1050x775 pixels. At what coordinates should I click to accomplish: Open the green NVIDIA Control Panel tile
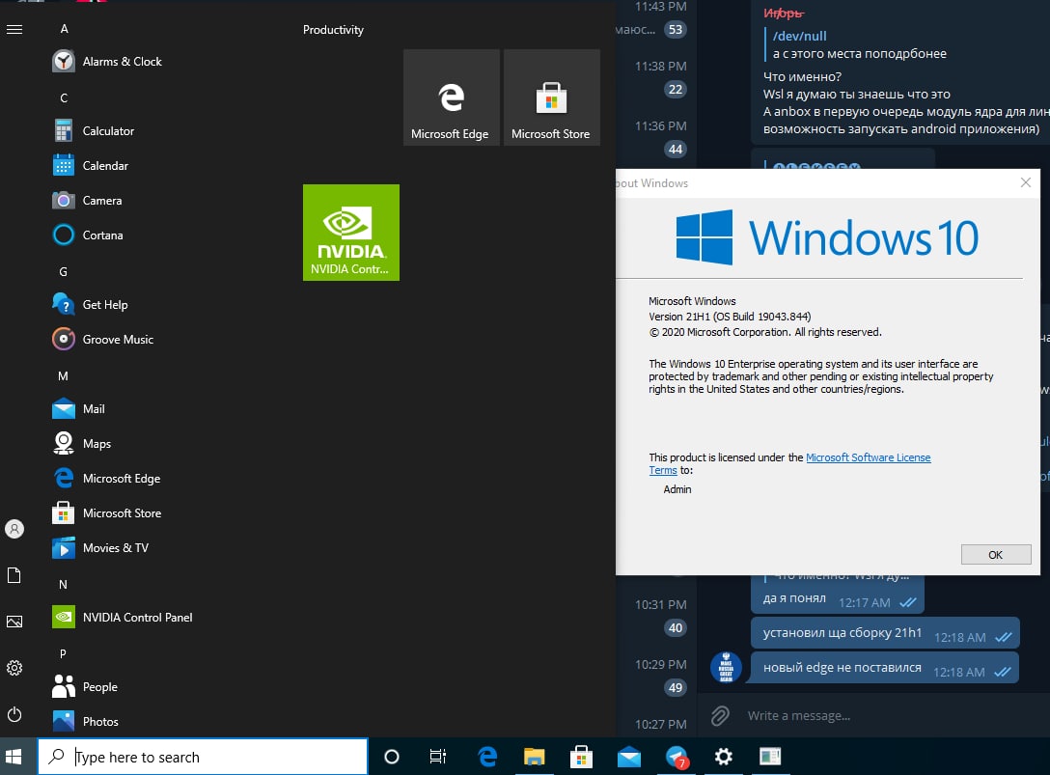[x=351, y=233]
